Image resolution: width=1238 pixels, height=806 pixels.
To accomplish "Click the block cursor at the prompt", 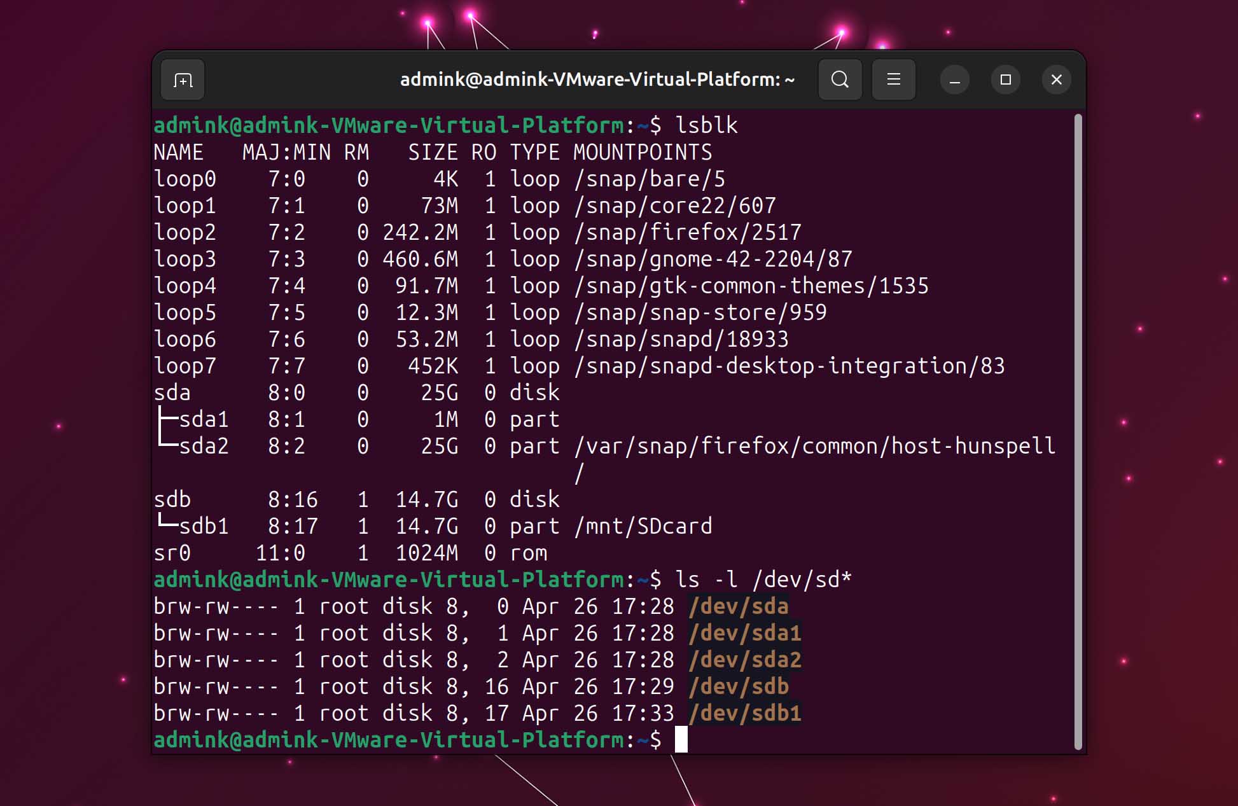I will click(682, 740).
